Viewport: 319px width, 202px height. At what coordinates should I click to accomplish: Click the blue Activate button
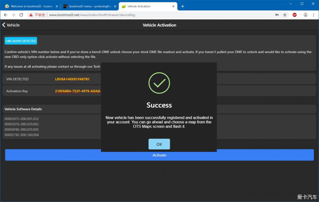159,155
